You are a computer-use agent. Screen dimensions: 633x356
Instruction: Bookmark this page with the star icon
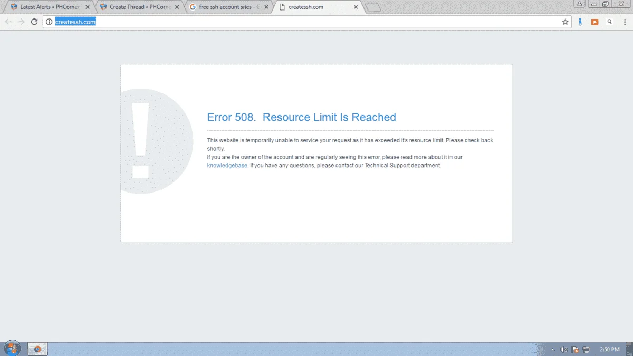pos(565,22)
